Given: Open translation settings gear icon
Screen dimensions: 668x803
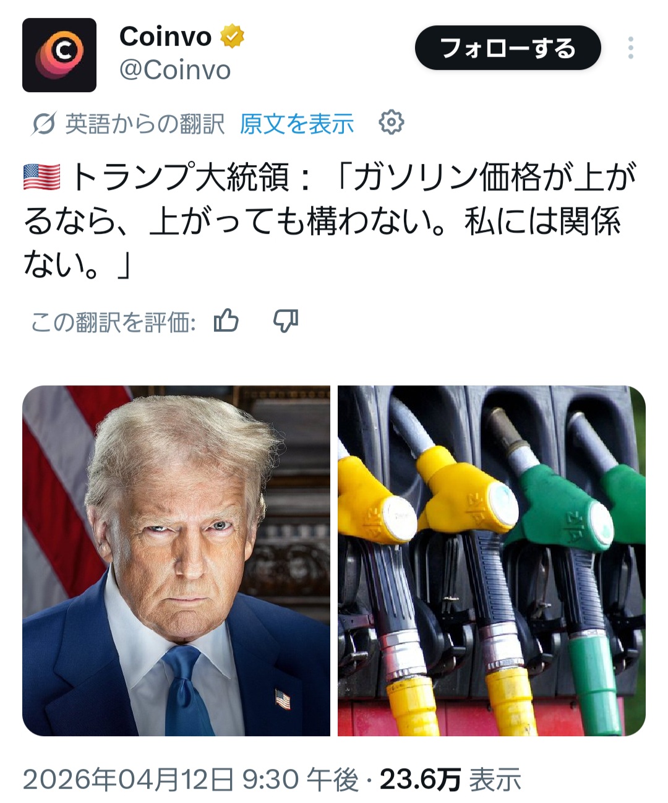Looking at the screenshot, I should (391, 122).
